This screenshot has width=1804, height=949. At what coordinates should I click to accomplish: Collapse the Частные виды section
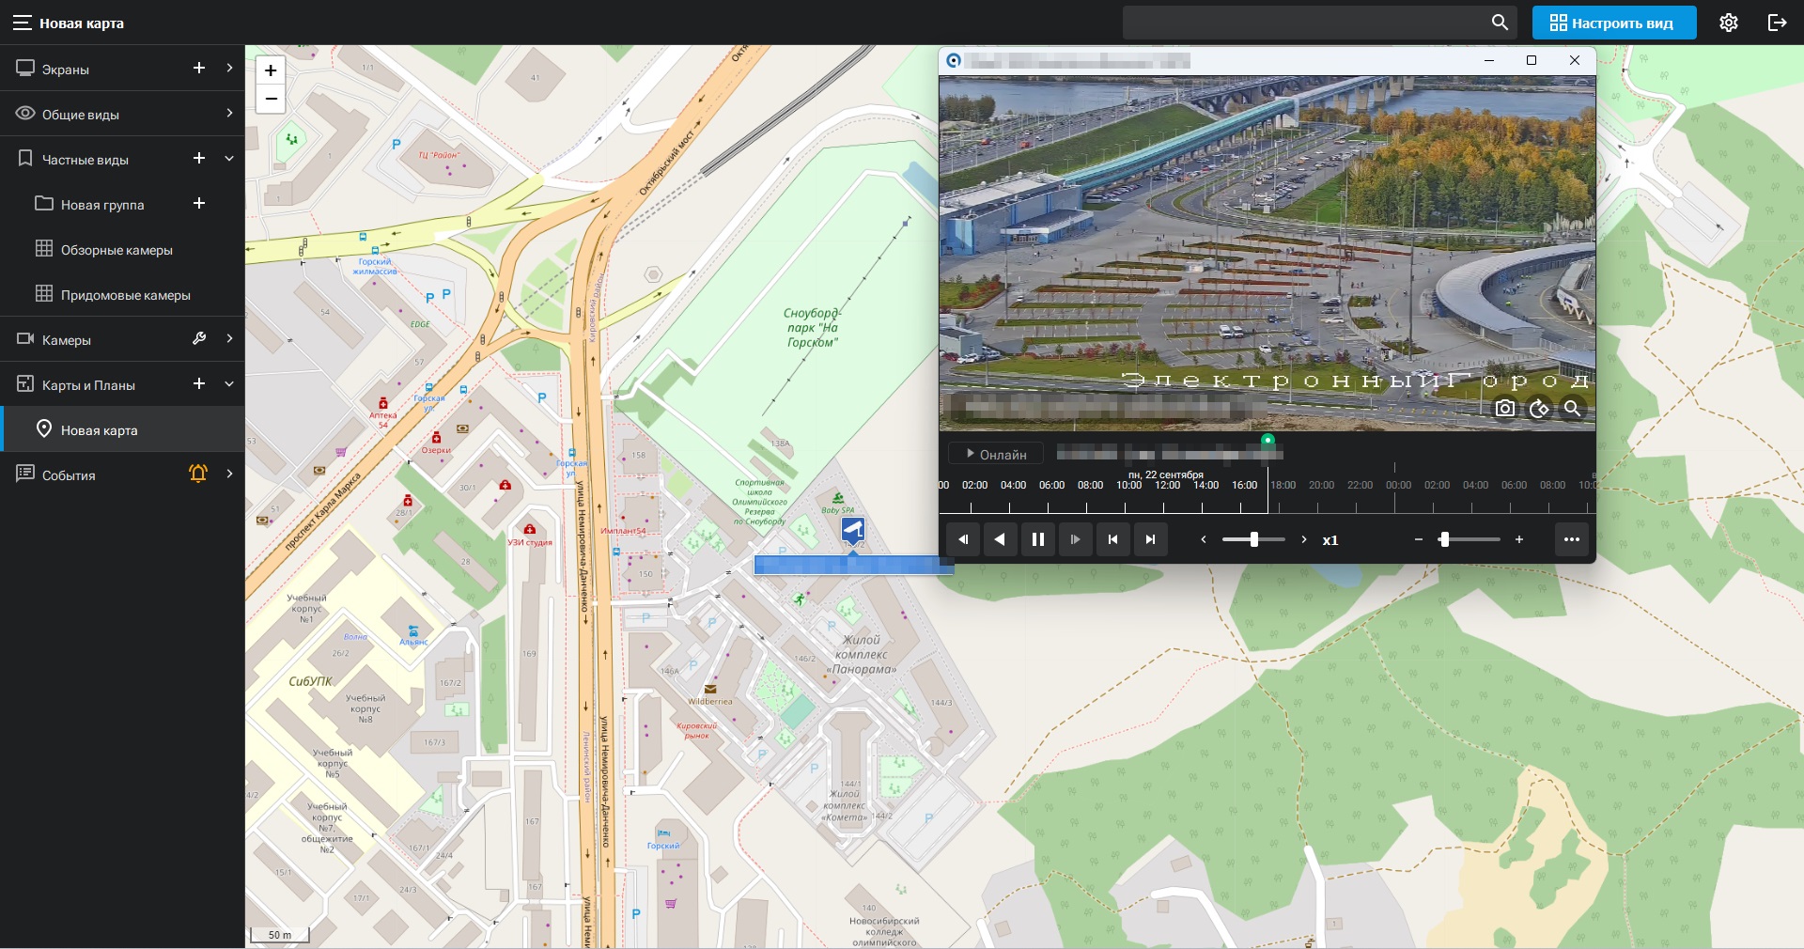(229, 159)
